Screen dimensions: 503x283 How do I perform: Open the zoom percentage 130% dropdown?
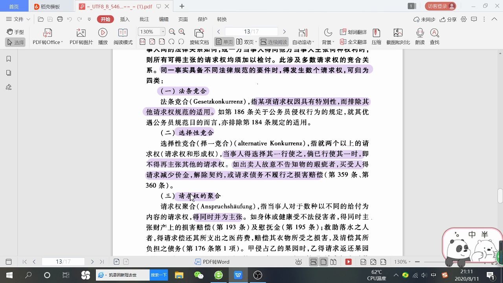tap(163, 32)
